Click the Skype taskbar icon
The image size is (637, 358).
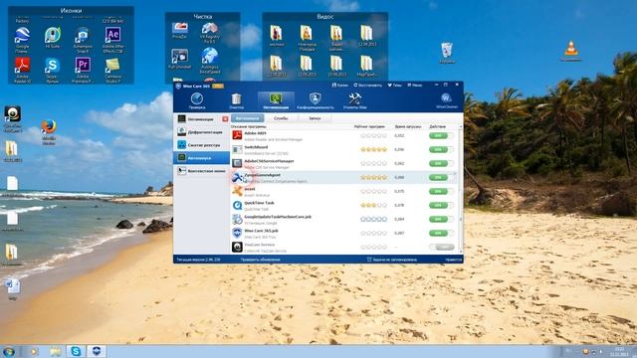pyautogui.click(x=76, y=351)
